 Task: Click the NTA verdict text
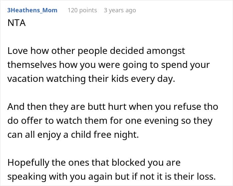click(x=17, y=24)
